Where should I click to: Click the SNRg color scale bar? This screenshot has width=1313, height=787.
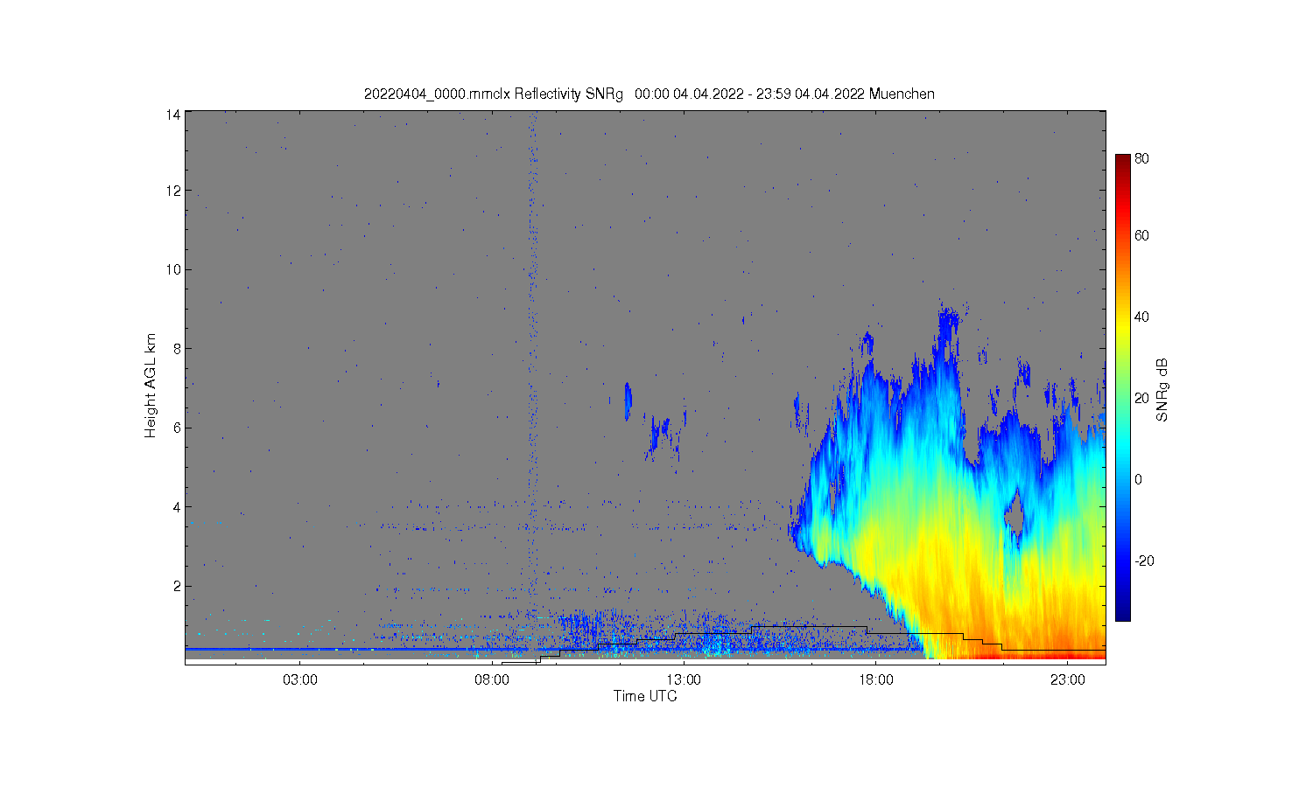coord(1123,387)
